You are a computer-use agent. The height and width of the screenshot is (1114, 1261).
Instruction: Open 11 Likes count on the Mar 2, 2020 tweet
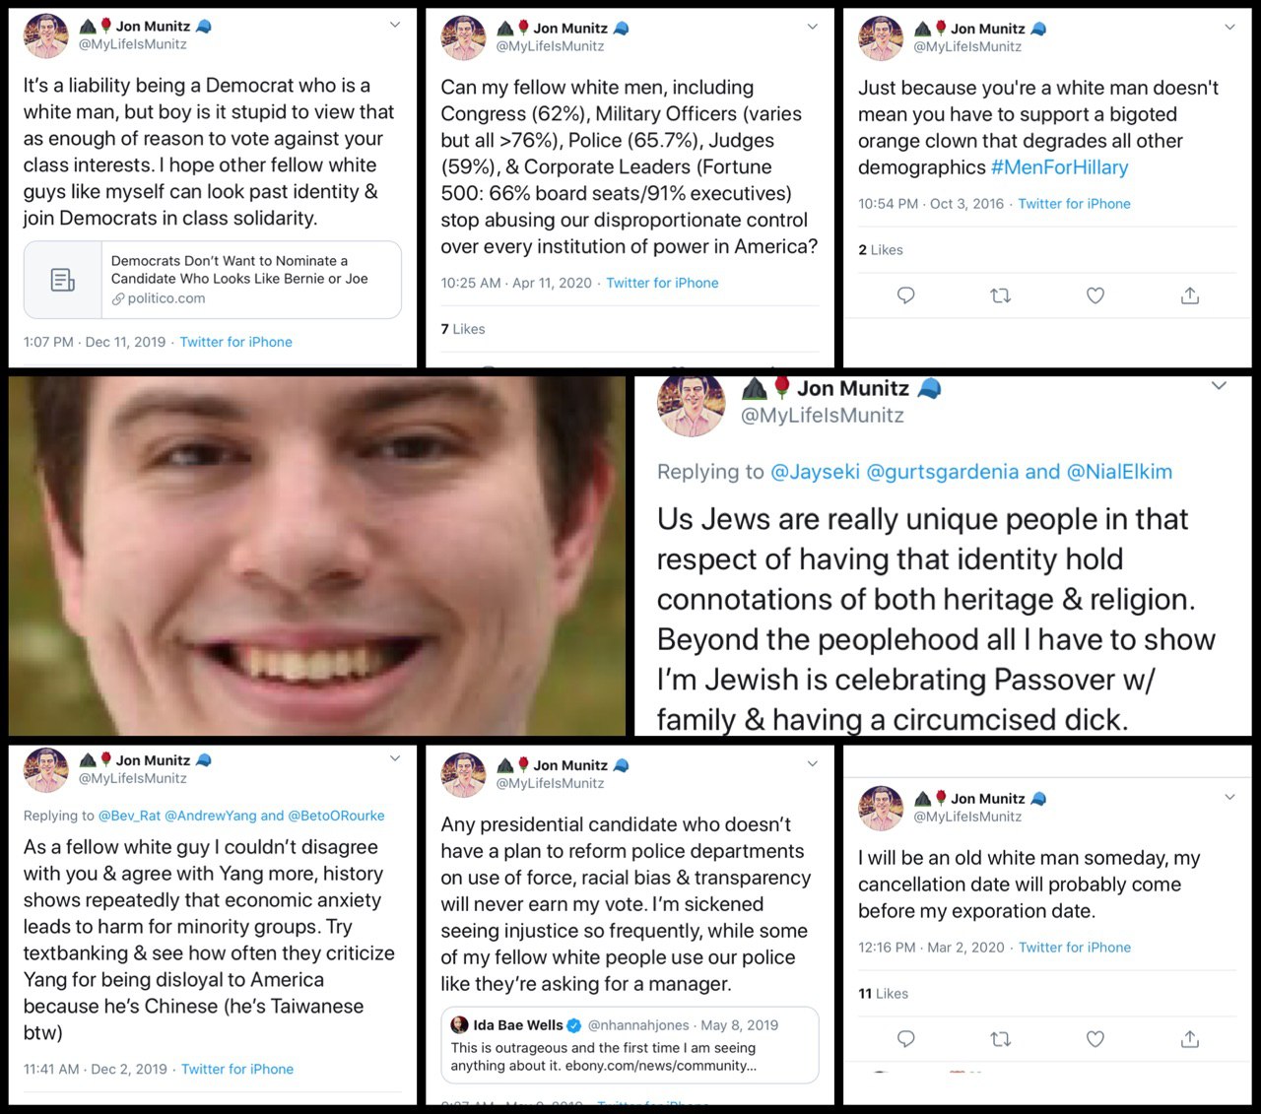click(883, 994)
